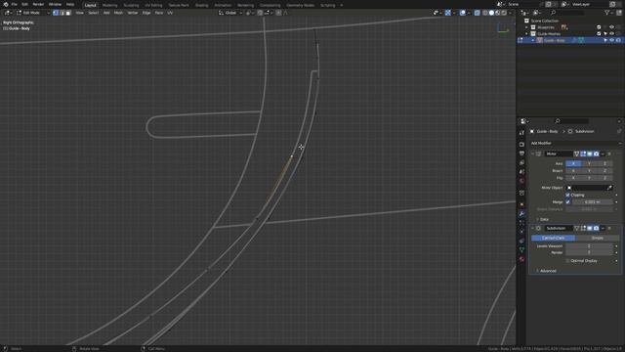This screenshot has height=352, width=625.
Task: Select face select mode icon
Action: tap(67, 13)
